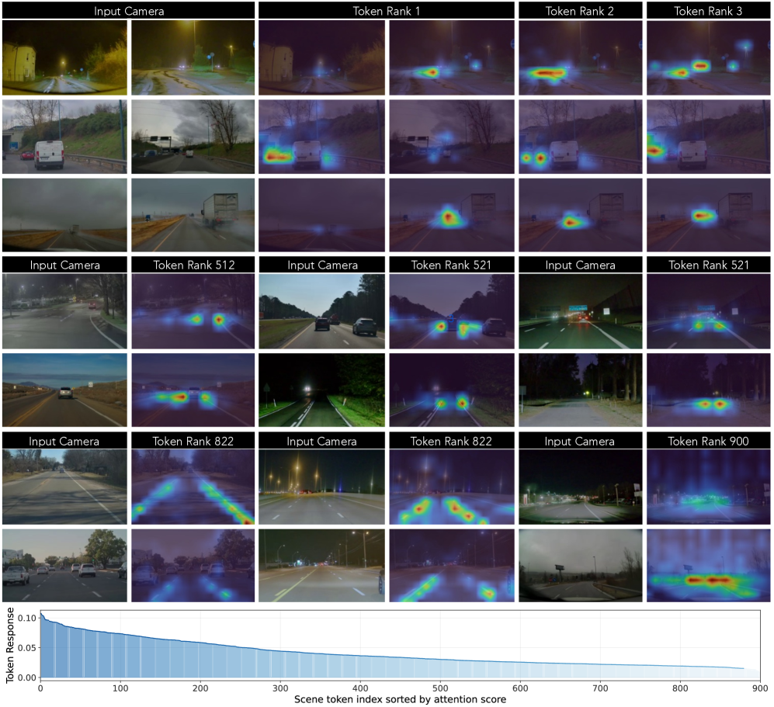This screenshot has width=774, height=707.
Task: Click the 400 x-axis tick label
Action: coord(360,688)
